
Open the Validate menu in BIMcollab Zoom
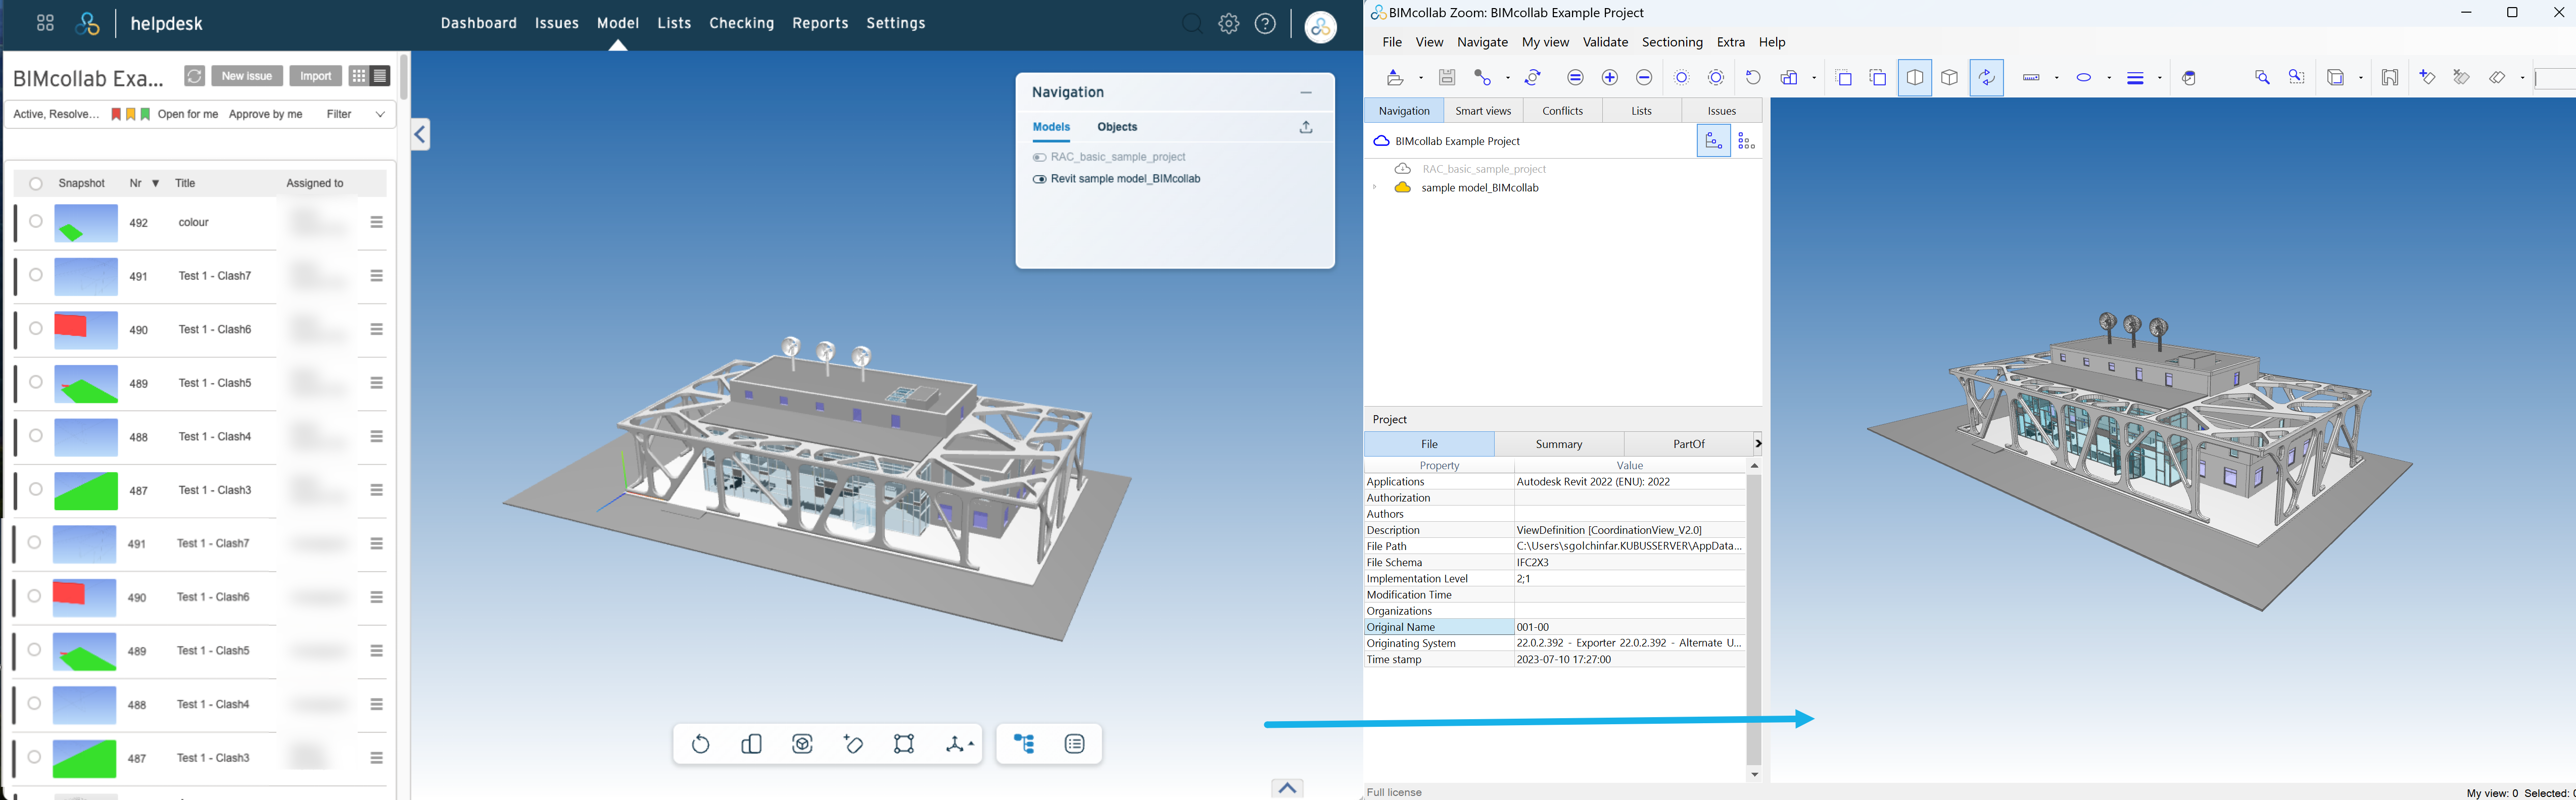pos(1605,43)
